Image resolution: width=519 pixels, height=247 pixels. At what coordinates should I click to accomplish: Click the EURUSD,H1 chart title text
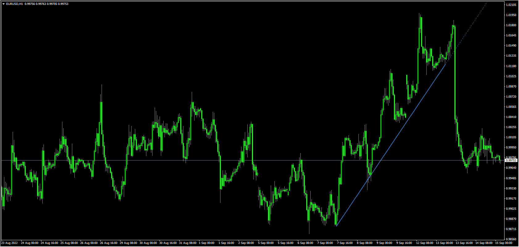(x=14, y=4)
